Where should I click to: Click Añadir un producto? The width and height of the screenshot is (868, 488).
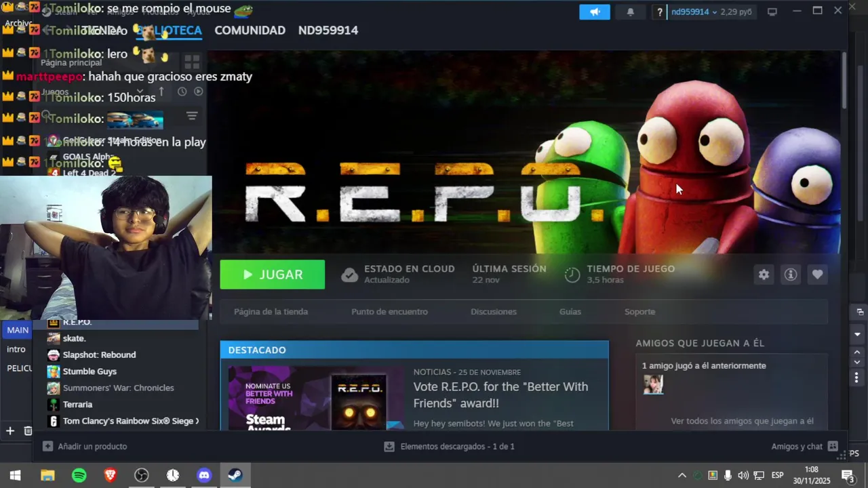point(85,447)
